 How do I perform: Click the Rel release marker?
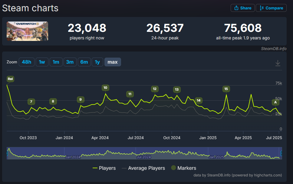[x=10, y=79]
